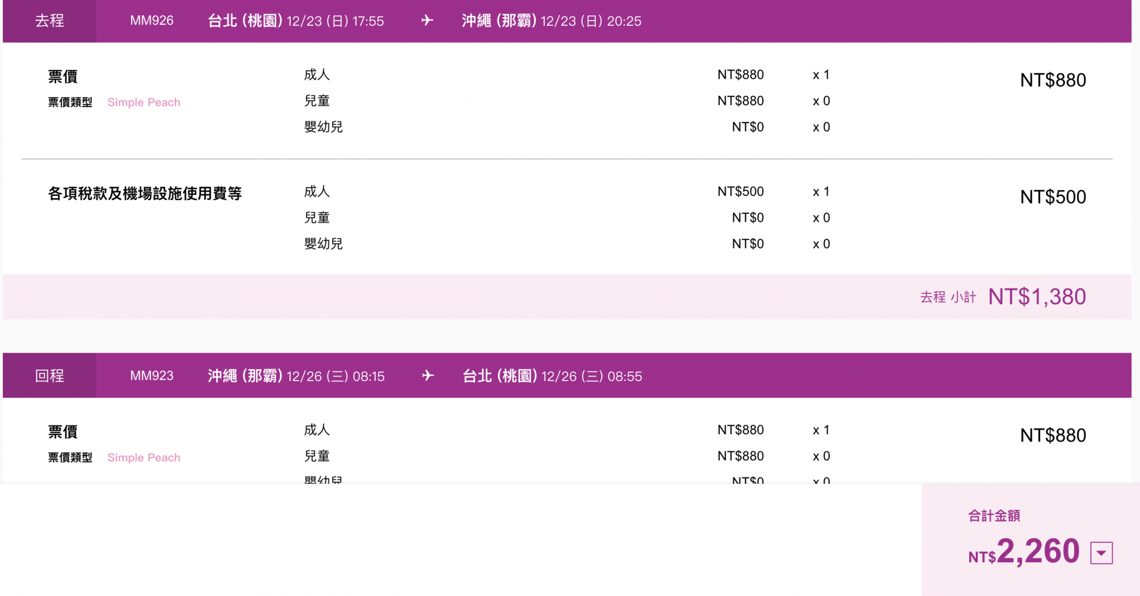Click the return departure 沖繩 (那霸) 08:15

tap(296, 376)
